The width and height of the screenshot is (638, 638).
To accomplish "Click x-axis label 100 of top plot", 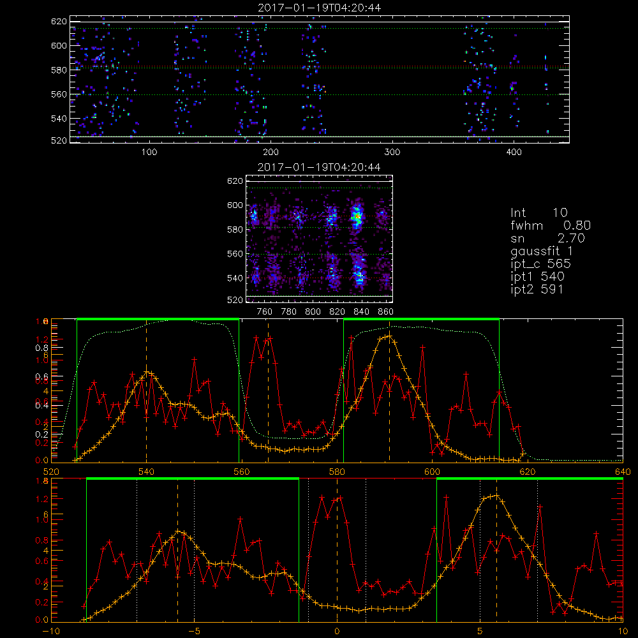I will coord(149,152).
